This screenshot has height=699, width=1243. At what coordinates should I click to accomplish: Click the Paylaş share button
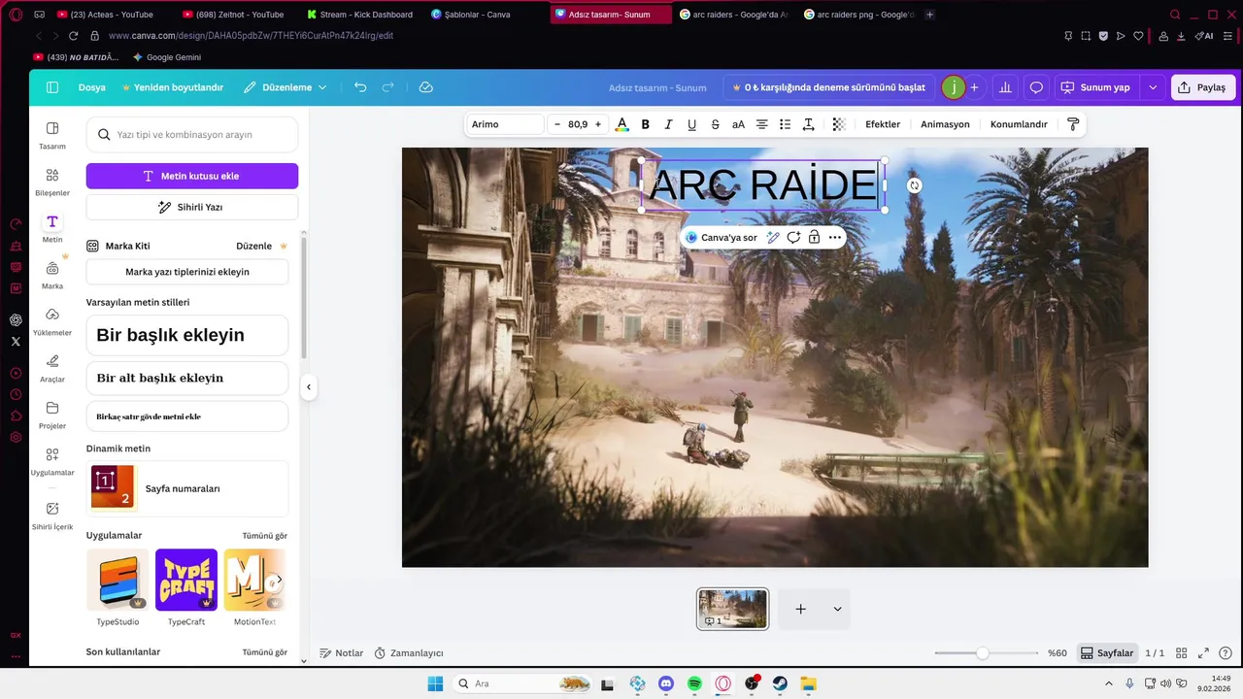pyautogui.click(x=1202, y=87)
